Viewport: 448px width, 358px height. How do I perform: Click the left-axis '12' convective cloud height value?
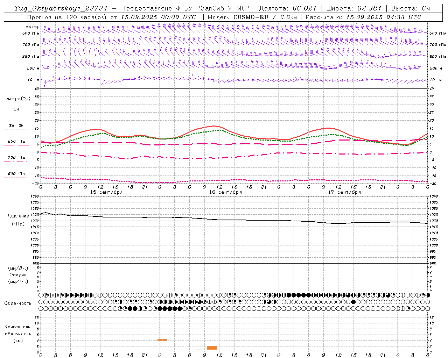(37, 317)
